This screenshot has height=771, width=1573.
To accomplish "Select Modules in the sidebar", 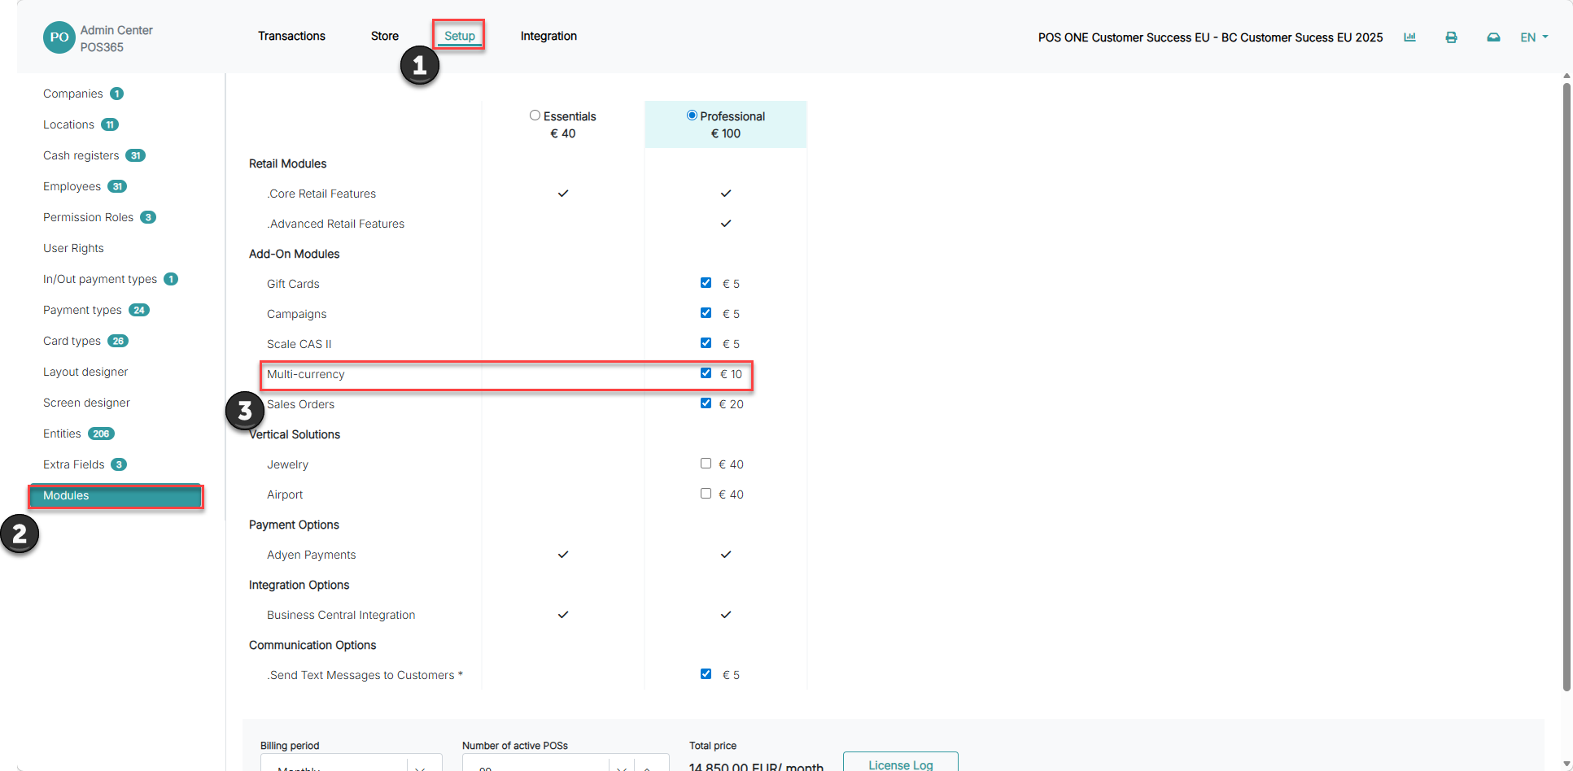I will tap(116, 496).
